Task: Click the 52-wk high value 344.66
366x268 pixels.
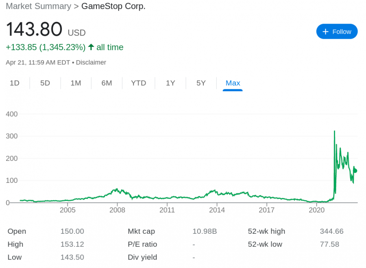Action: (332, 231)
